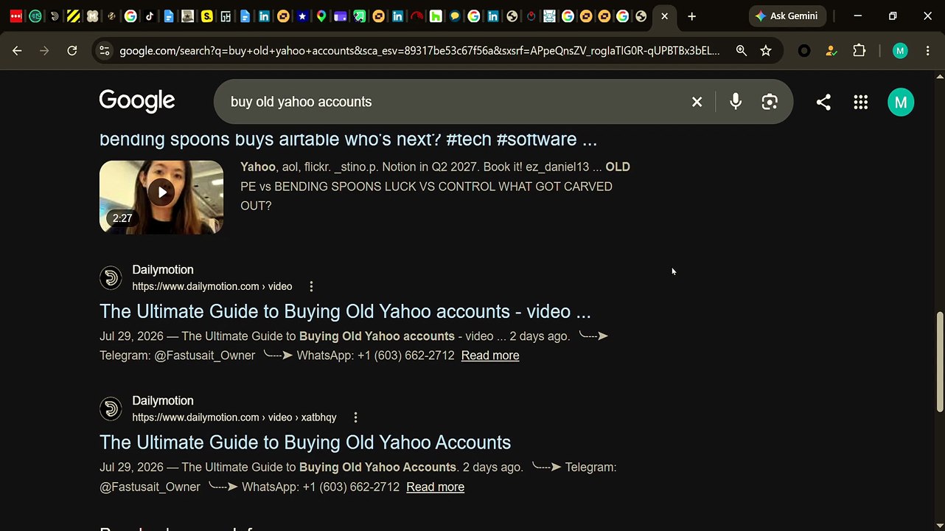
Task: Click the browser forward arrow
Action: [44, 51]
